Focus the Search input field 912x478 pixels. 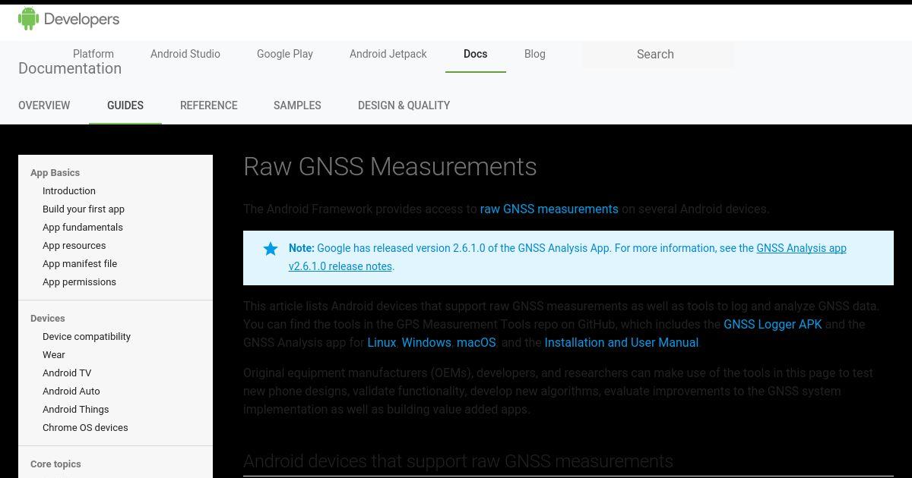658,54
